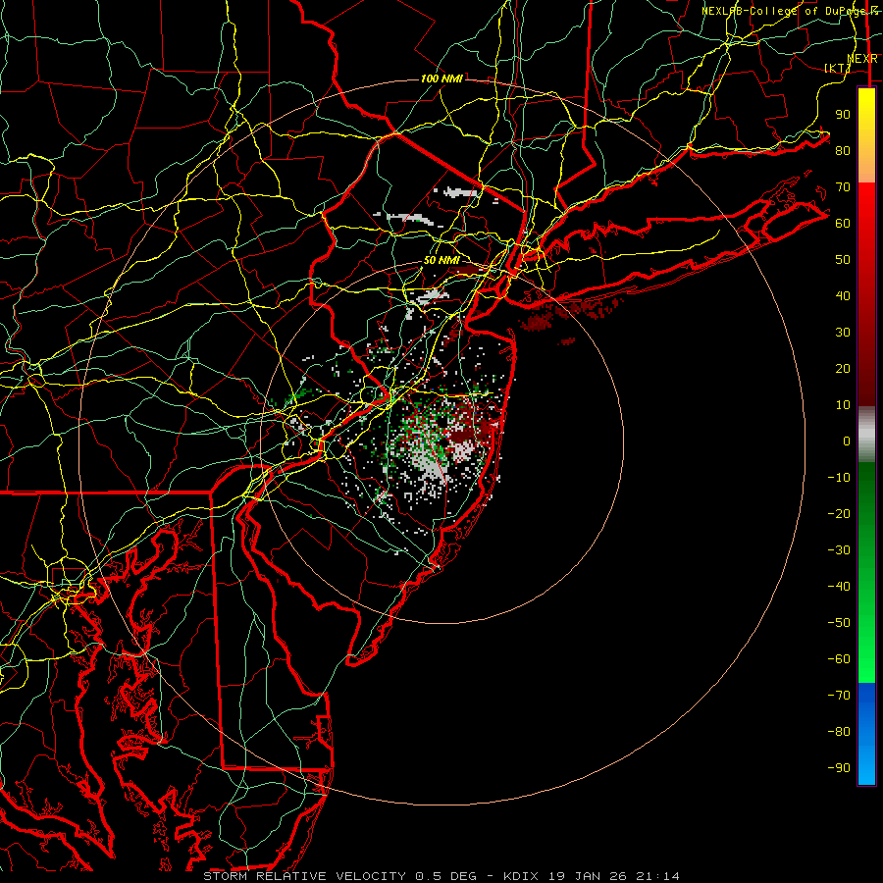Select the -20 label on the color scale
883x883 pixels.
point(839,514)
